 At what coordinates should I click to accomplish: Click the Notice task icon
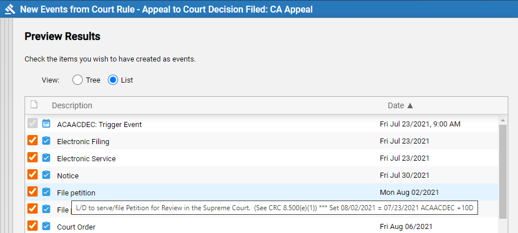(46, 175)
